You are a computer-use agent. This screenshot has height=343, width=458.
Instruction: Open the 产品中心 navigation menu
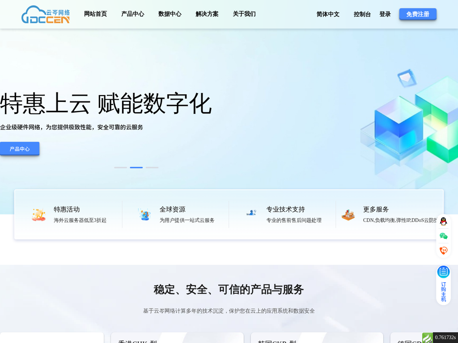click(132, 14)
